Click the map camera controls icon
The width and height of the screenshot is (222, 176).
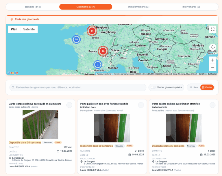pyautogui.click(x=213, y=47)
